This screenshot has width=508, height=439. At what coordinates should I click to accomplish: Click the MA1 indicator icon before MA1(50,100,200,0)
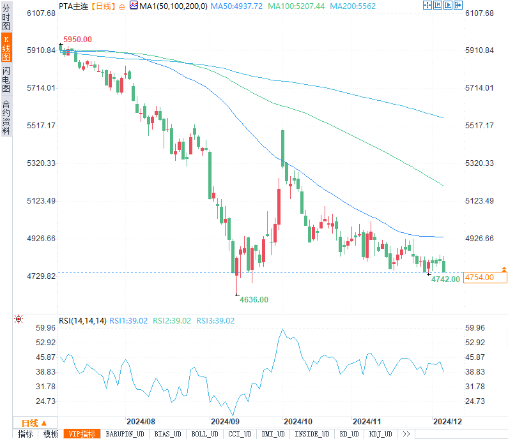point(133,6)
